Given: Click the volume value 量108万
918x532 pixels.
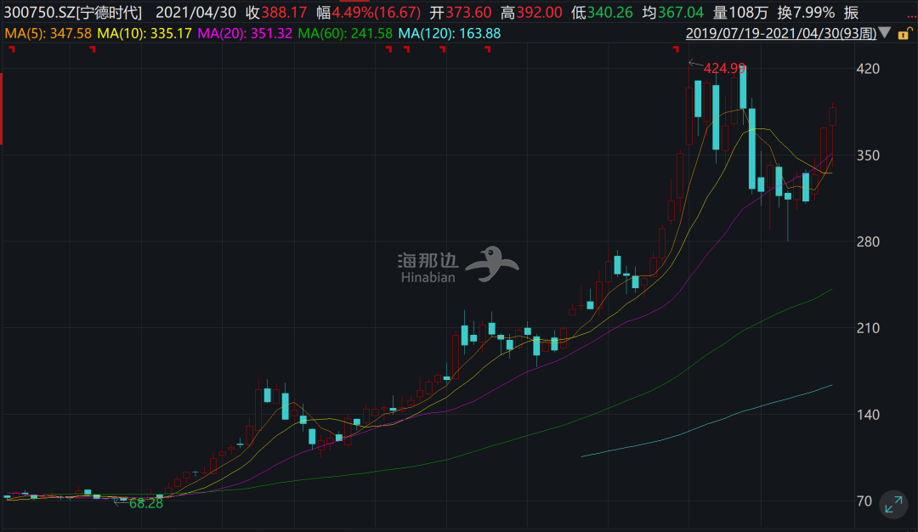Looking at the screenshot, I should 740,12.
